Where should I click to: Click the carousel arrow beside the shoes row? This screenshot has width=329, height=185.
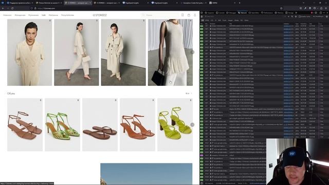(x=192, y=124)
